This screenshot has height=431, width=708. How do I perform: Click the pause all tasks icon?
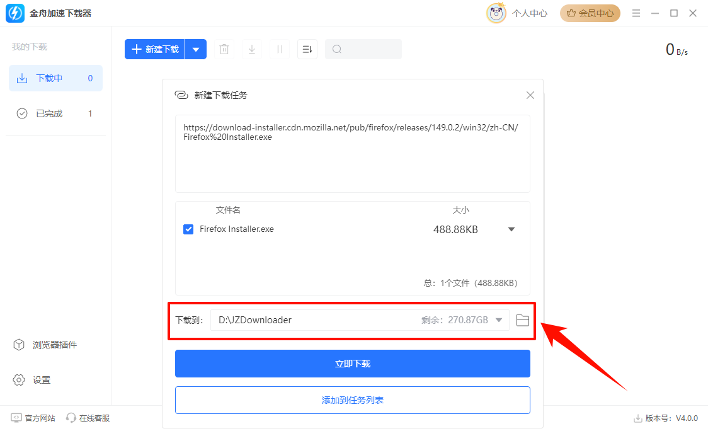point(279,49)
